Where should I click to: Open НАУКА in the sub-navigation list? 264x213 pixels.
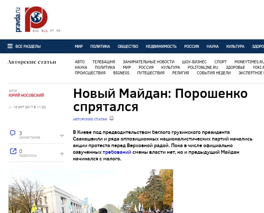pos(81,67)
